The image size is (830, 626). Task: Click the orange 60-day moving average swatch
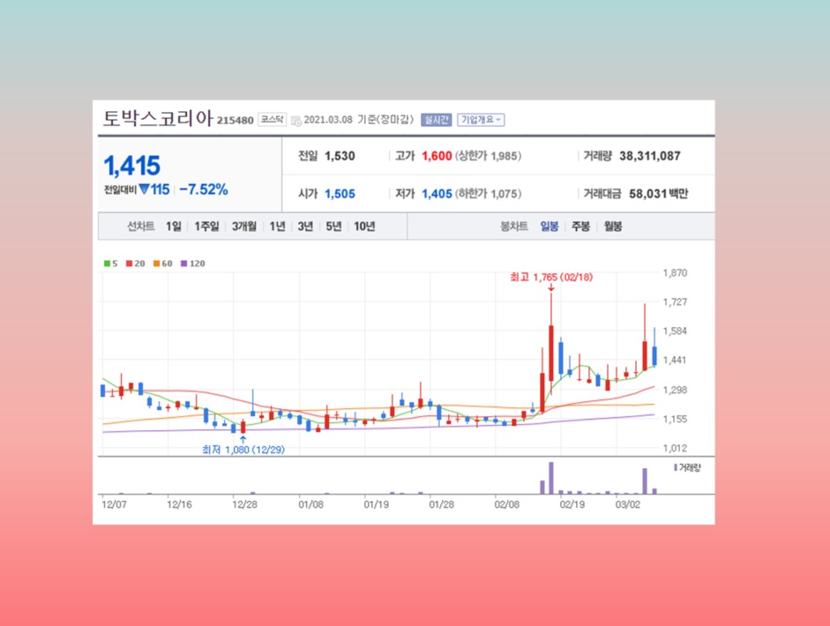click(157, 264)
